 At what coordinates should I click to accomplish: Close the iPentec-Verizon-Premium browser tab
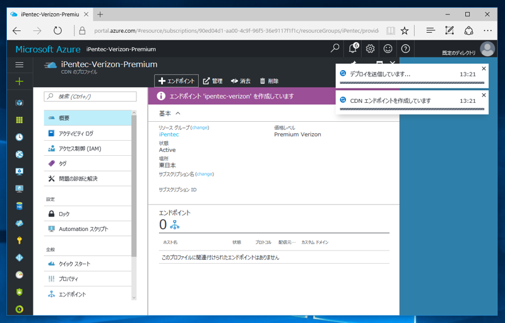[x=86, y=14]
